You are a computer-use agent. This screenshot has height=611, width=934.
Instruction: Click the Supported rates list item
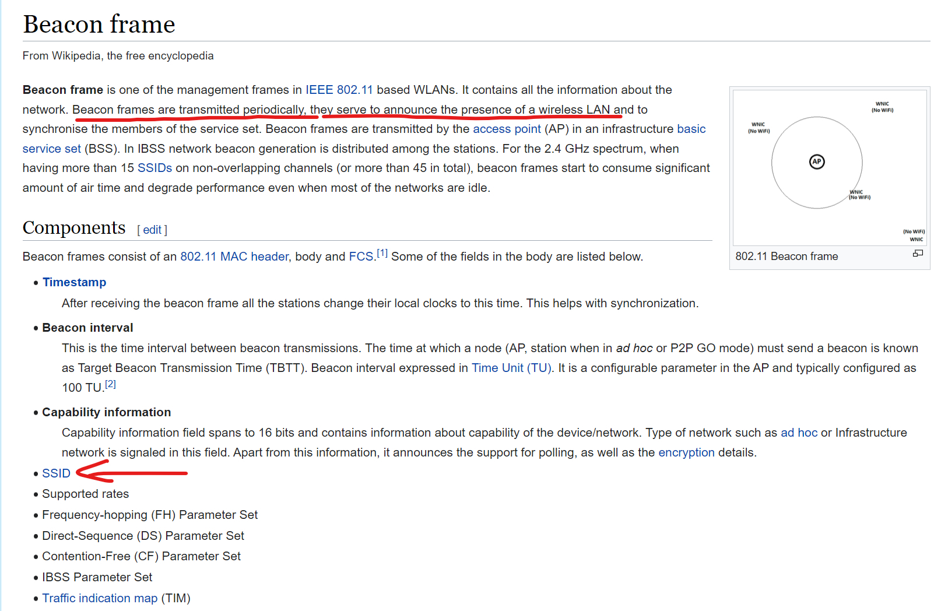click(x=86, y=494)
